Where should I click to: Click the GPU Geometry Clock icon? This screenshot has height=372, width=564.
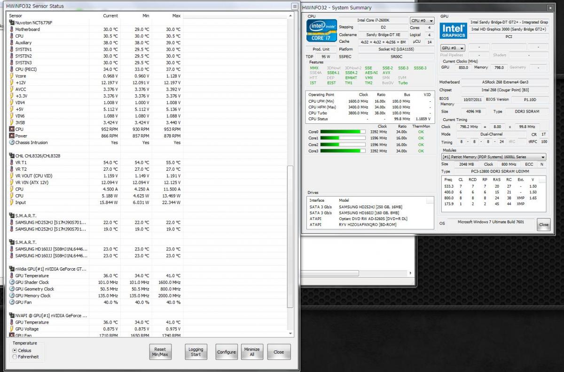12,289
